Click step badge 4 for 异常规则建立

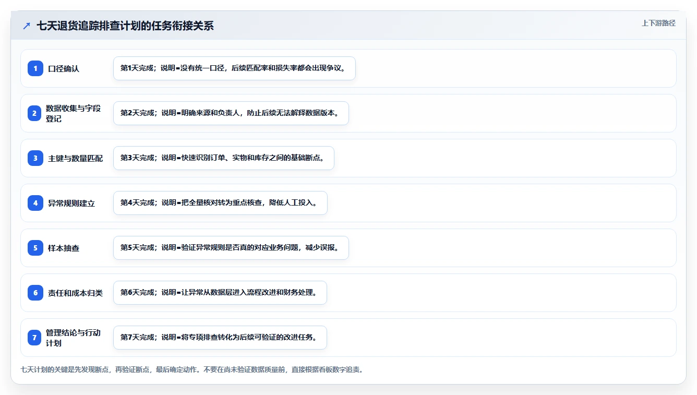click(35, 203)
